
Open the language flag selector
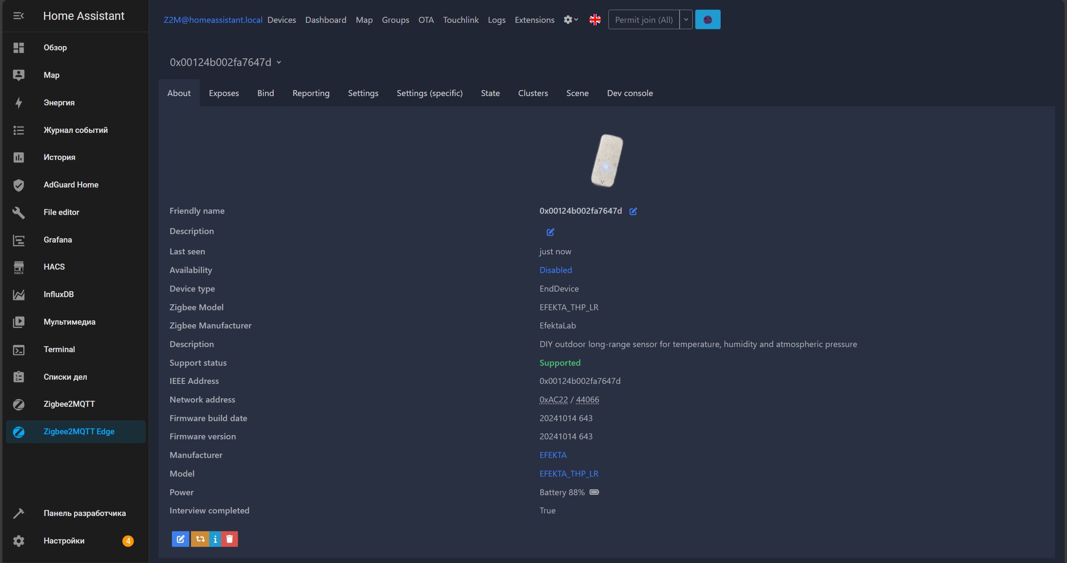point(595,19)
